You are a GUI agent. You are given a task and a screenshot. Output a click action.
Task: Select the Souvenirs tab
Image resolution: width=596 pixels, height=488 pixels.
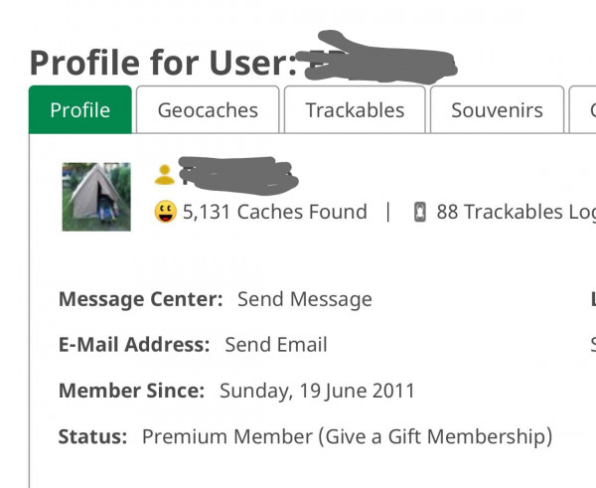point(497,109)
